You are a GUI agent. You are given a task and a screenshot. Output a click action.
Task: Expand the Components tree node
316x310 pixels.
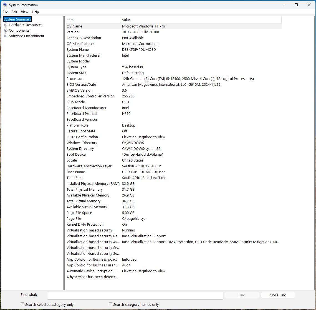(x=6, y=30)
